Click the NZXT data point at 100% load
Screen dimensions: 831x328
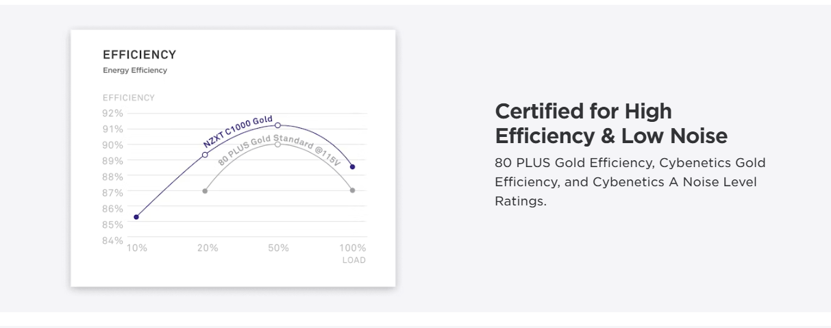(352, 166)
